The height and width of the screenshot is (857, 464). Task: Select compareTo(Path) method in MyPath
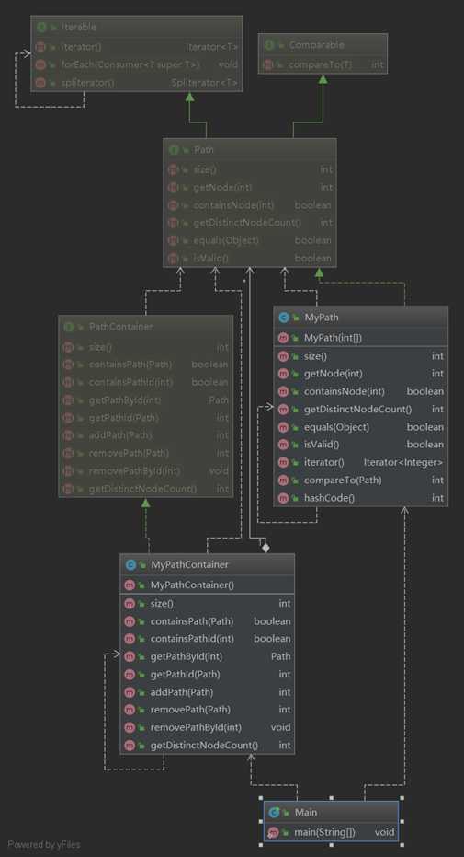coord(360,480)
